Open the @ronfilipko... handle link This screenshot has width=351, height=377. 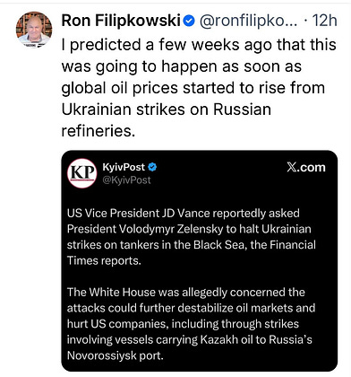tap(248, 21)
